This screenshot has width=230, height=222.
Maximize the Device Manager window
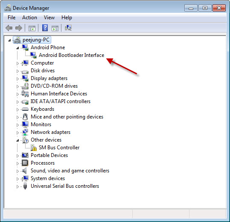coord(205,8)
